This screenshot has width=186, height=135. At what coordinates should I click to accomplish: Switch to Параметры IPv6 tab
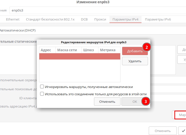click(x=158, y=19)
